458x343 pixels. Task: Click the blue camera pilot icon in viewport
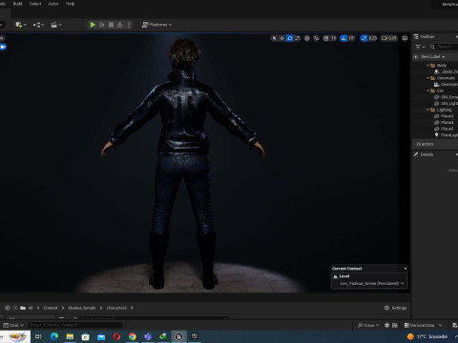pos(3,47)
